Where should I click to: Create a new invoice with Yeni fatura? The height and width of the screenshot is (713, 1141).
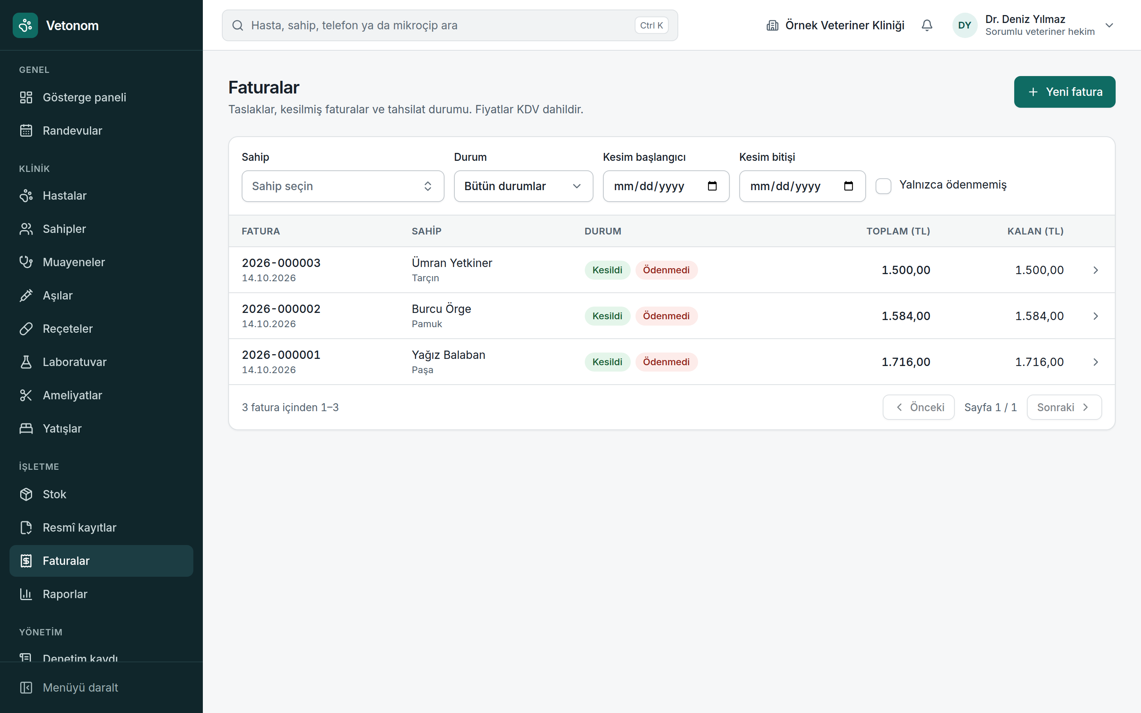tap(1065, 92)
